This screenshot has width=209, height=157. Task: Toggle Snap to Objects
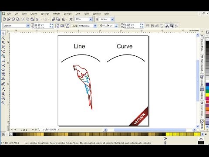(157, 26)
